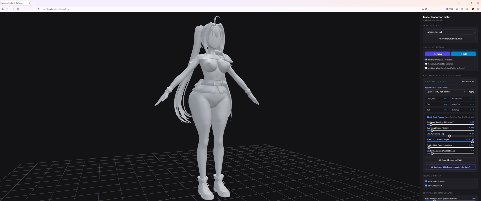Open the VPN toolbar button
Screen dimensions: 481x201
449,9
